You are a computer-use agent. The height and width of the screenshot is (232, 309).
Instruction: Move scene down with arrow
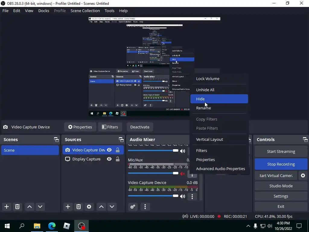(x=40, y=207)
